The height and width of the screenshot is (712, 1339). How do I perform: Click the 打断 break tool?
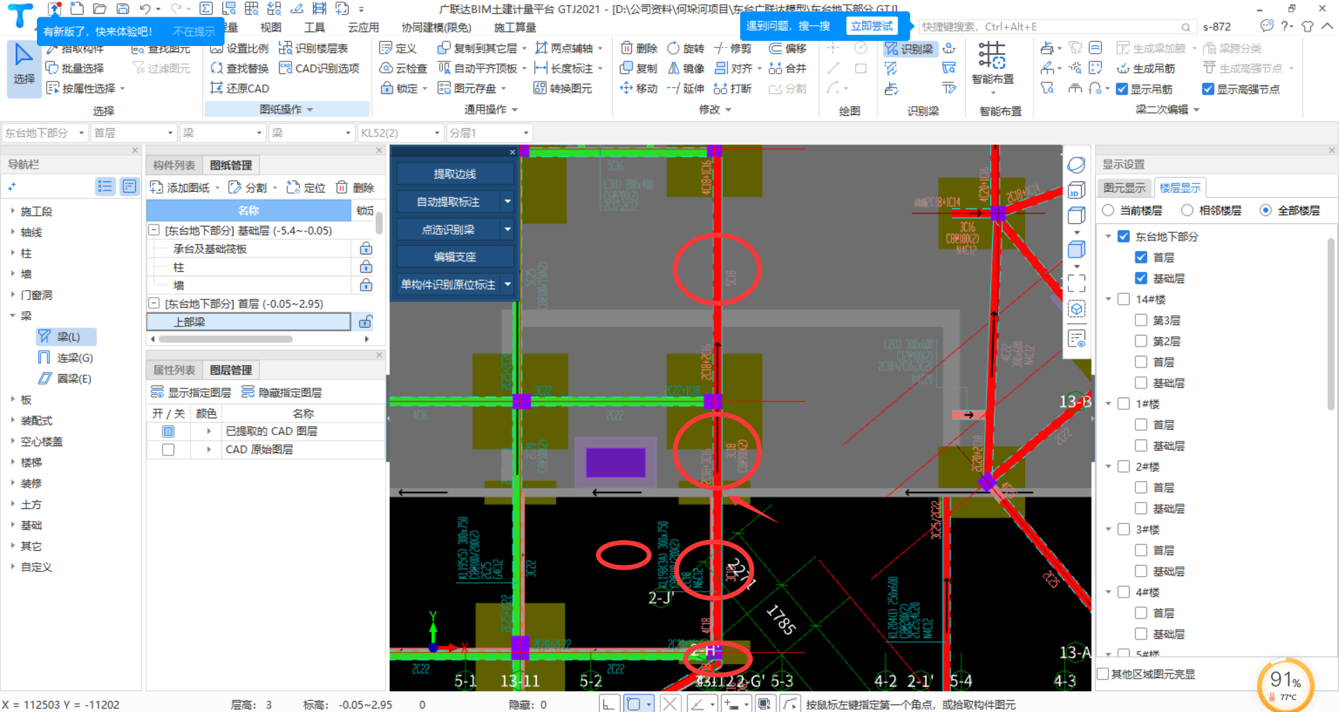[732, 89]
